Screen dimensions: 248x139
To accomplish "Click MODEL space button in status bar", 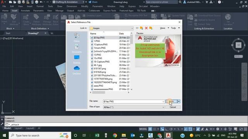I will click(143, 129).
